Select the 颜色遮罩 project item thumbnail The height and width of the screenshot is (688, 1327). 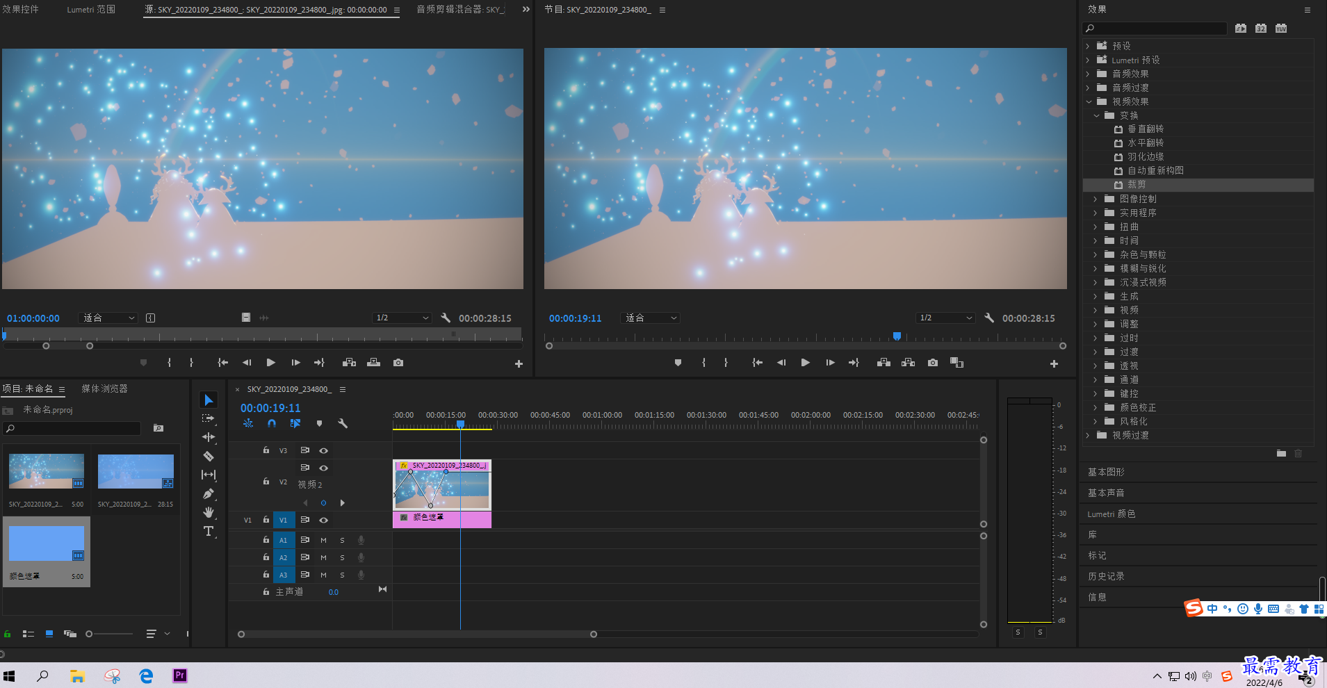[47, 543]
